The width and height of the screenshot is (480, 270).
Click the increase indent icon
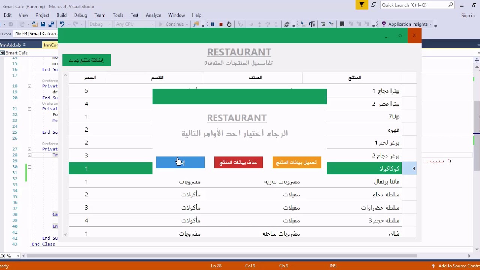tap(331, 24)
